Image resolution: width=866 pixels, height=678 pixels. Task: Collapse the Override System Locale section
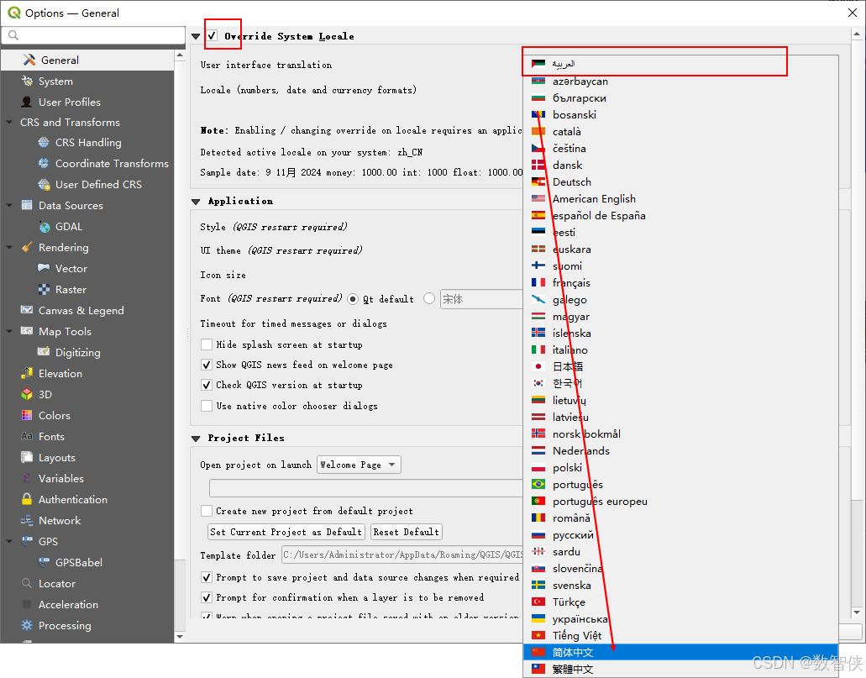click(x=196, y=36)
